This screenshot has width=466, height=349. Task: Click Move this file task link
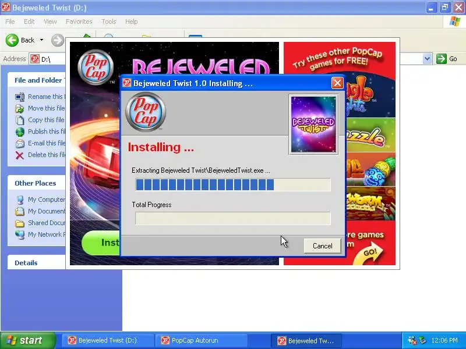46,108
